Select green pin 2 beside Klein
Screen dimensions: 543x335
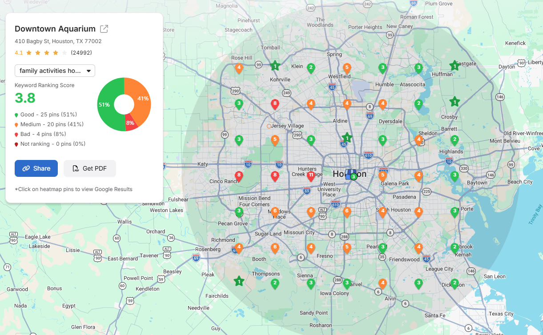[x=311, y=68]
